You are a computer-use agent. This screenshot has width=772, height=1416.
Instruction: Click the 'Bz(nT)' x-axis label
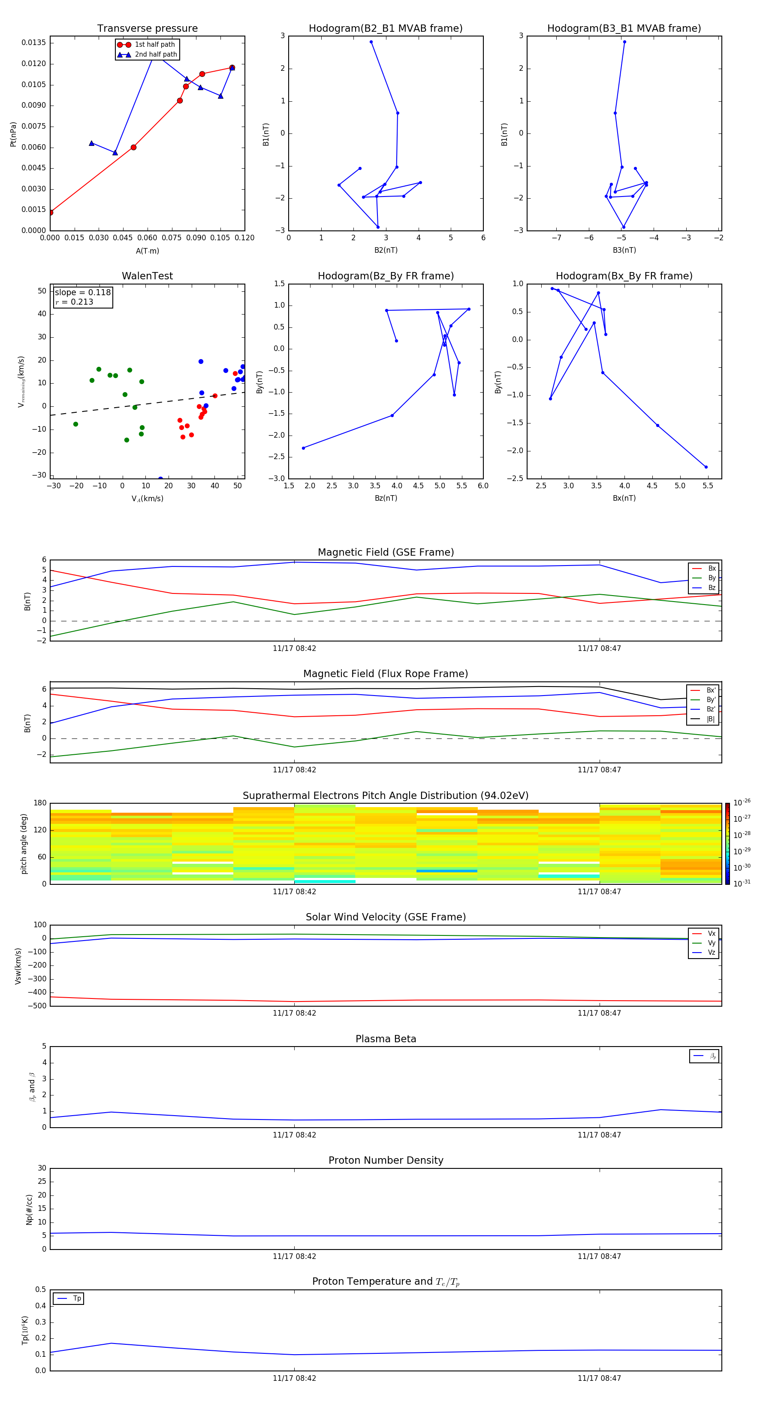point(386,499)
